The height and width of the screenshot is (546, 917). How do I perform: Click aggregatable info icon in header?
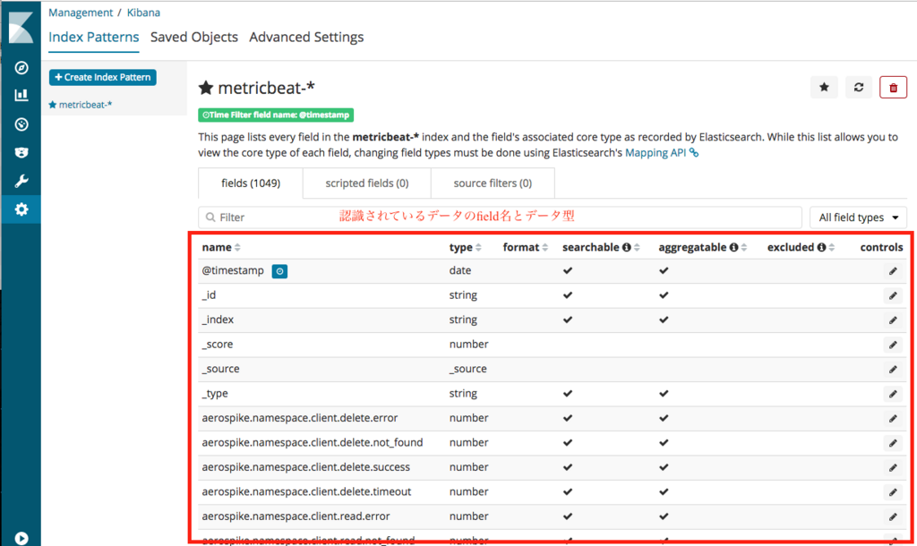pos(733,247)
